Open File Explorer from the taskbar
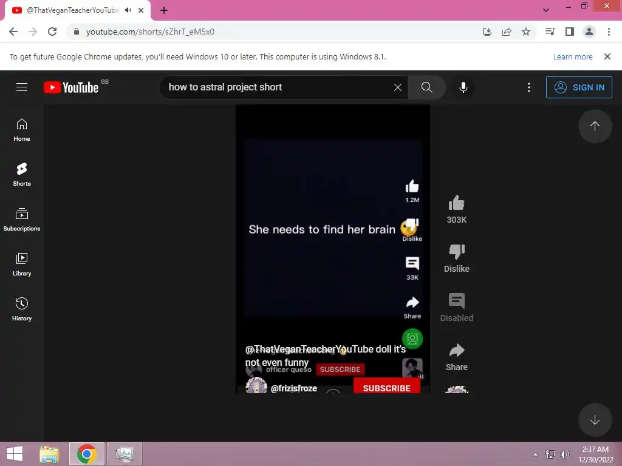 pyautogui.click(x=49, y=454)
